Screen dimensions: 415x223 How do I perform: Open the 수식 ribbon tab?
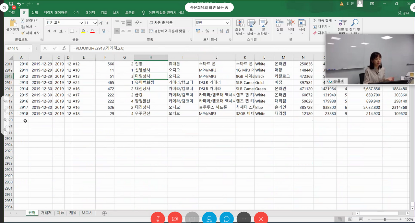[76, 13]
